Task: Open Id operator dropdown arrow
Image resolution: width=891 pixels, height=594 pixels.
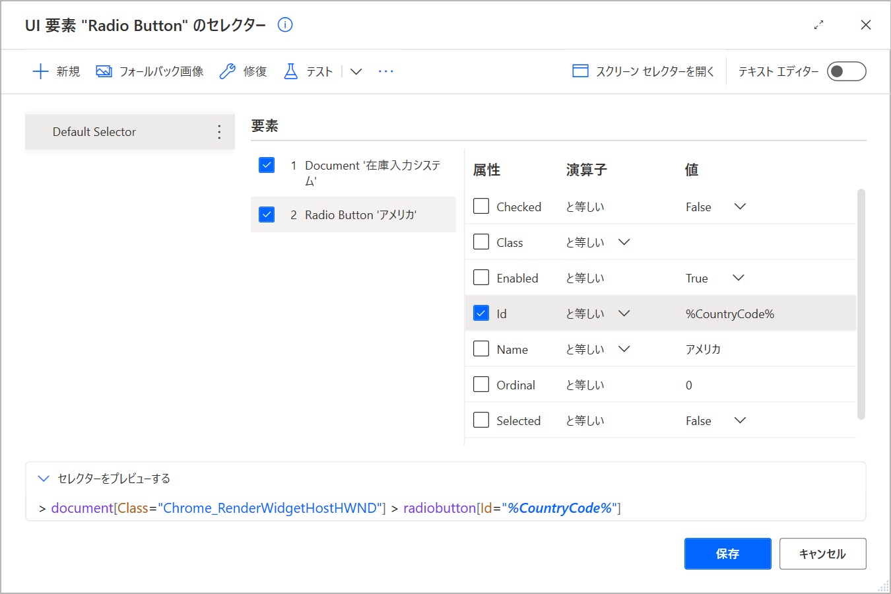Action: point(624,313)
